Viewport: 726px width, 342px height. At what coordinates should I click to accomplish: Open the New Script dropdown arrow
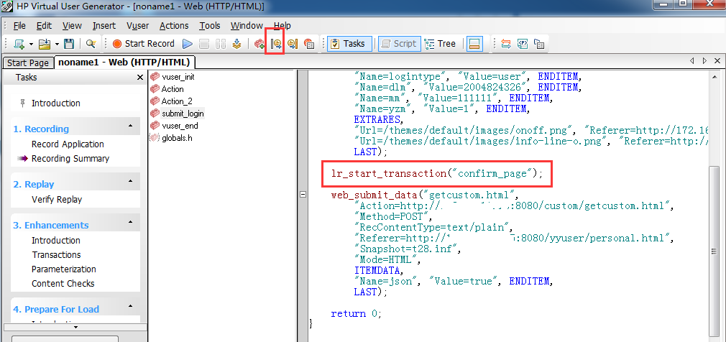(x=31, y=44)
